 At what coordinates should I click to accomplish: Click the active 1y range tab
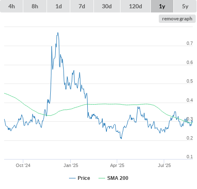(x=162, y=6)
